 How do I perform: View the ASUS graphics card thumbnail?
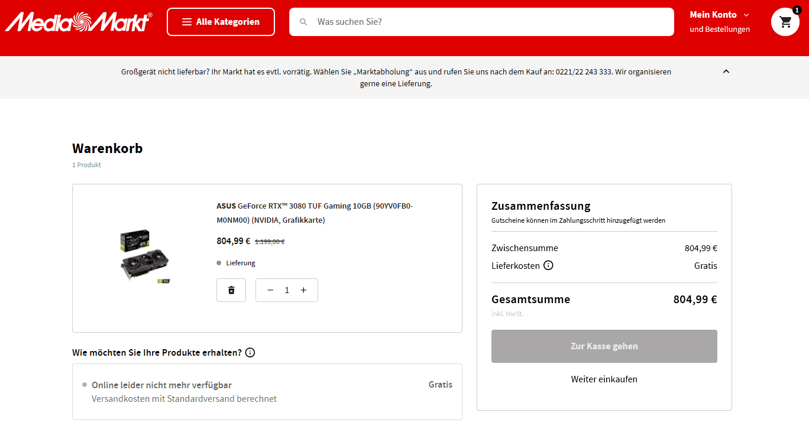pos(145,257)
